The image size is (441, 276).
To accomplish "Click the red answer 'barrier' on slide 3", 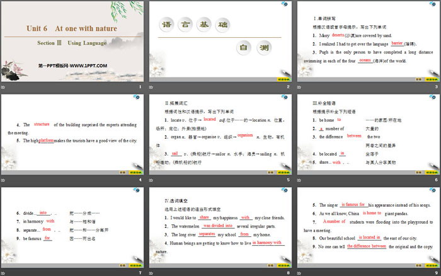I will 397,43.
